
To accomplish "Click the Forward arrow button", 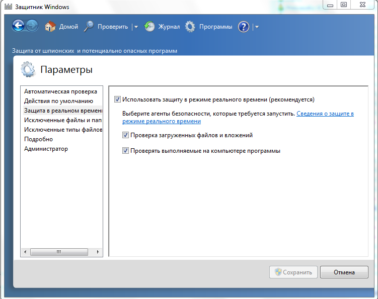I will coord(32,26).
